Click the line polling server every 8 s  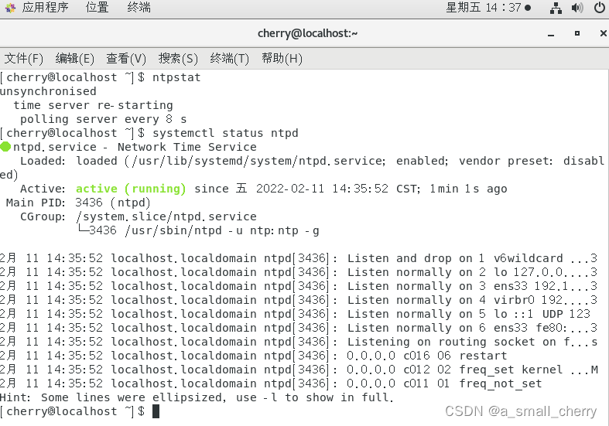coord(104,119)
